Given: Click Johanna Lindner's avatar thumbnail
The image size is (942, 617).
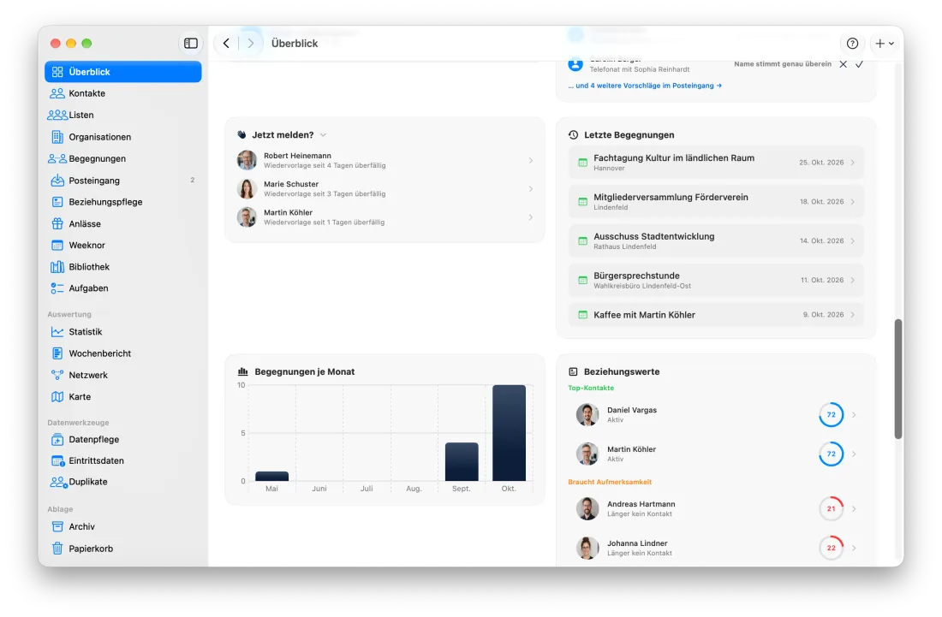Looking at the screenshot, I should pos(587,548).
